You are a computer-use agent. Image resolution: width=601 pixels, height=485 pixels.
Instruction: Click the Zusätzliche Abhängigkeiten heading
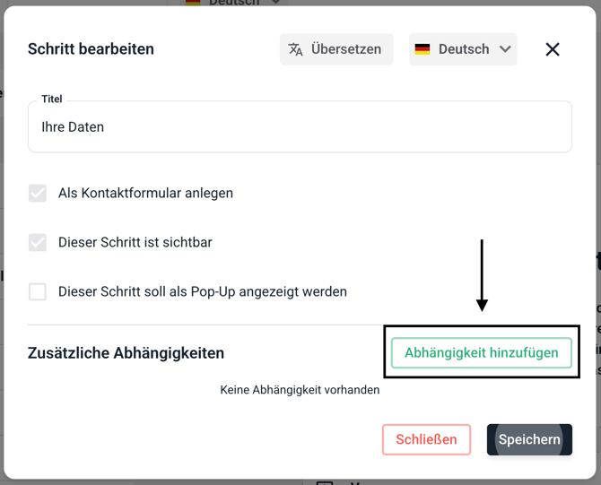tap(126, 353)
